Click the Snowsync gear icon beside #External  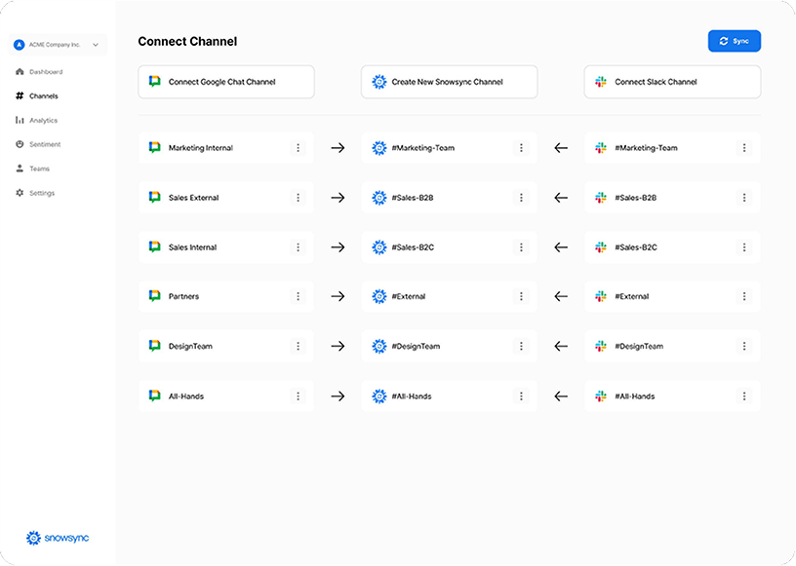[x=379, y=296]
